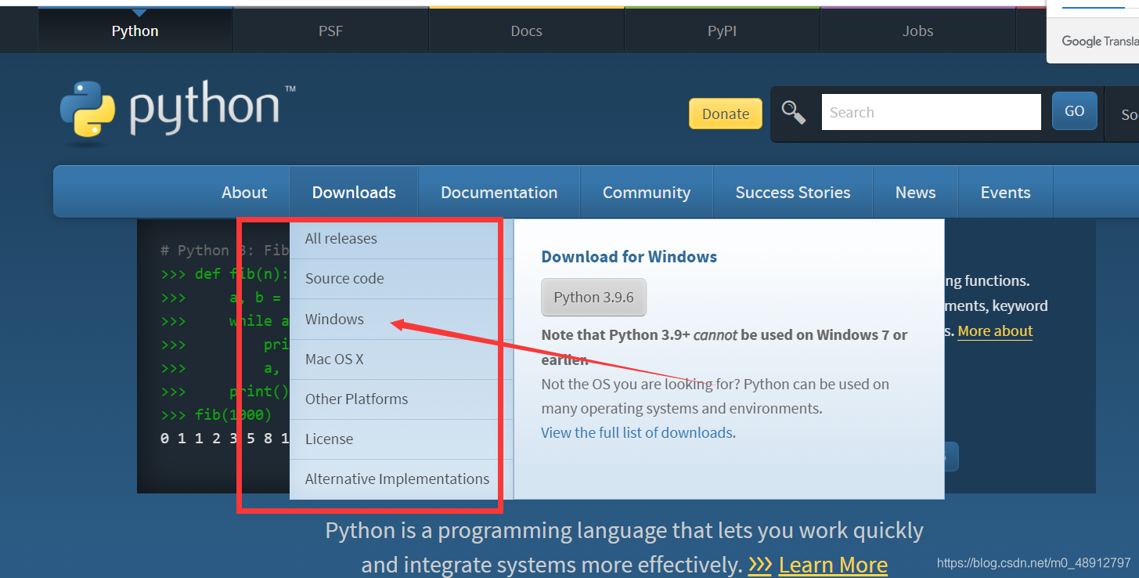Image resolution: width=1139 pixels, height=578 pixels.
Task: Open the Python tab in top bar
Action: coord(135,31)
